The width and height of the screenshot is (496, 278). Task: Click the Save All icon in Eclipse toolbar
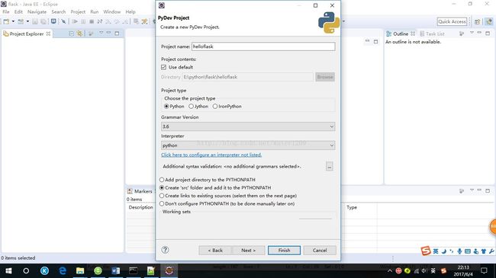(x=43, y=21)
